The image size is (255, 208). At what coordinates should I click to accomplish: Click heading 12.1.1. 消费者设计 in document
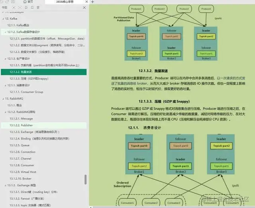(144, 128)
